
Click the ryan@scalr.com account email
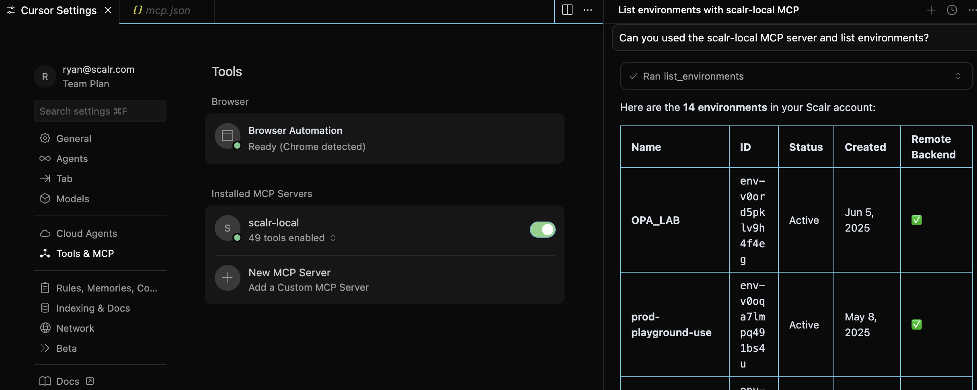(99, 69)
